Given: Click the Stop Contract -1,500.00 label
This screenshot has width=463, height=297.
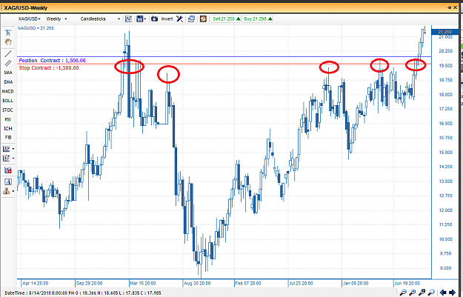Looking at the screenshot, I should [49, 68].
